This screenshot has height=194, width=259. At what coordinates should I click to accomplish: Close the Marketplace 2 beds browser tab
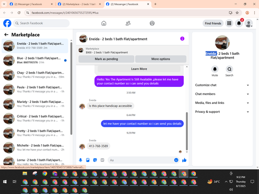(100, 4)
